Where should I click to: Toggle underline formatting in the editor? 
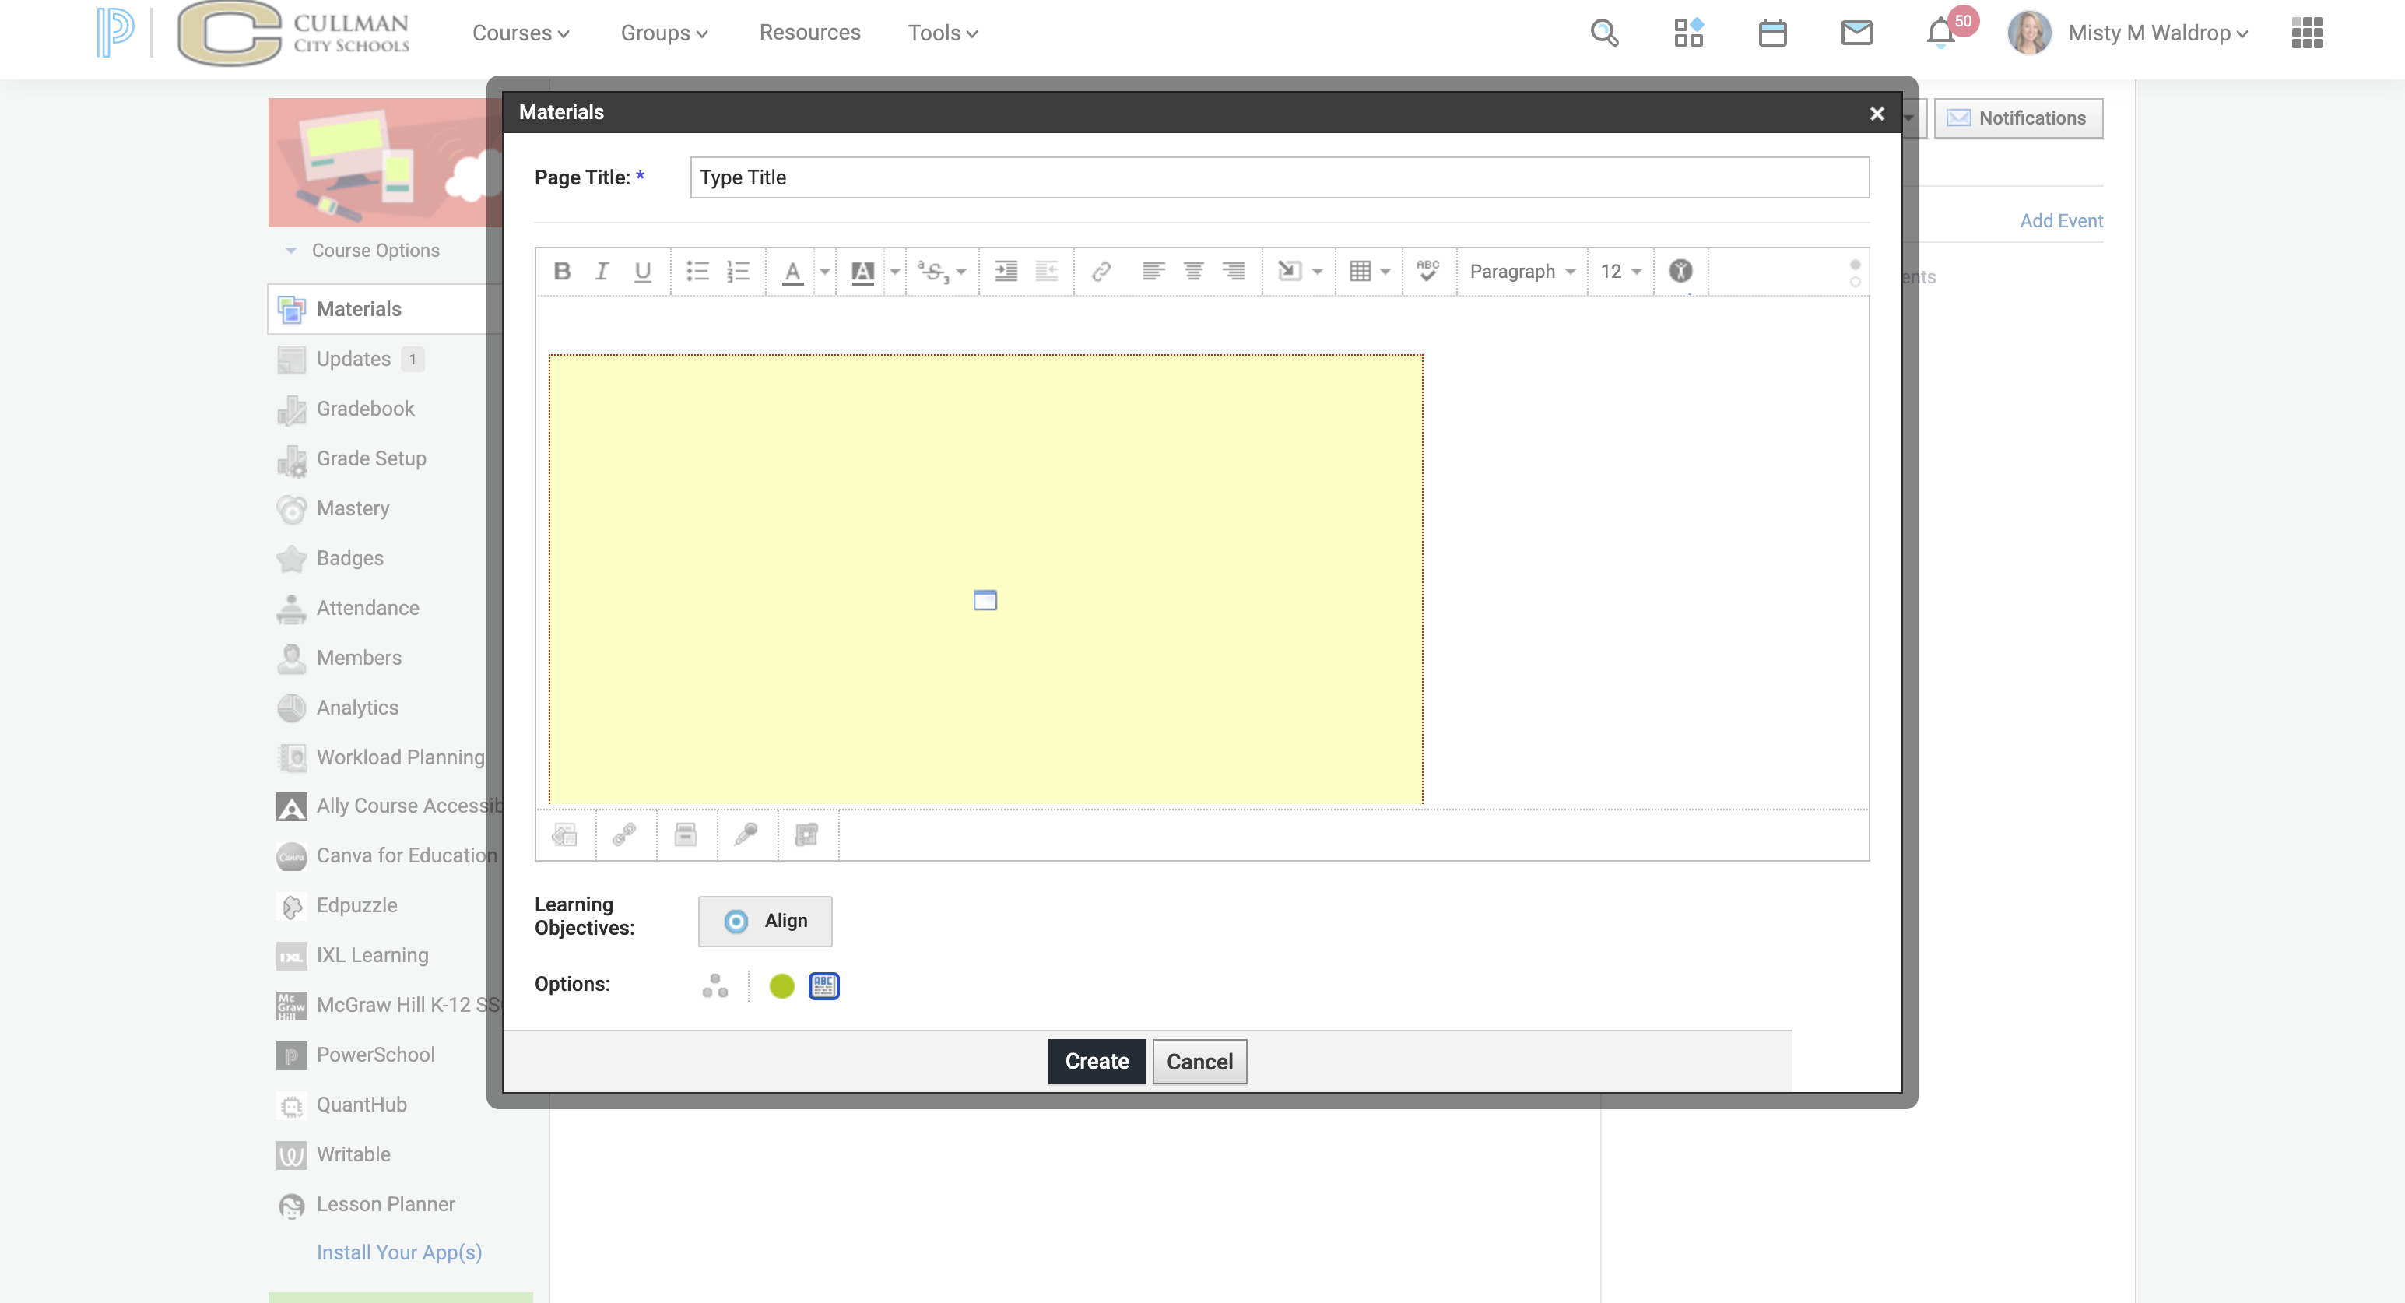tap(642, 272)
